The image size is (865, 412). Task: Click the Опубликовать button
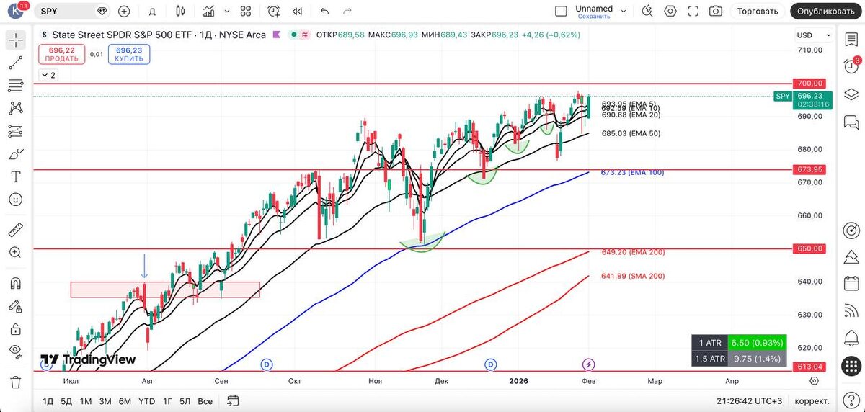[x=826, y=11]
